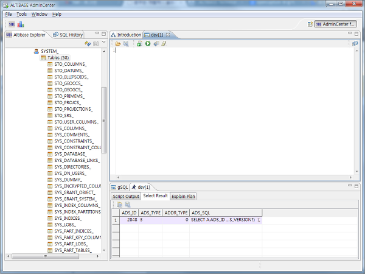The height and width of the screenshot is (274, 365).
Task: Click the ADDR_TYPE column header
Action: click(x=176, y=213)
